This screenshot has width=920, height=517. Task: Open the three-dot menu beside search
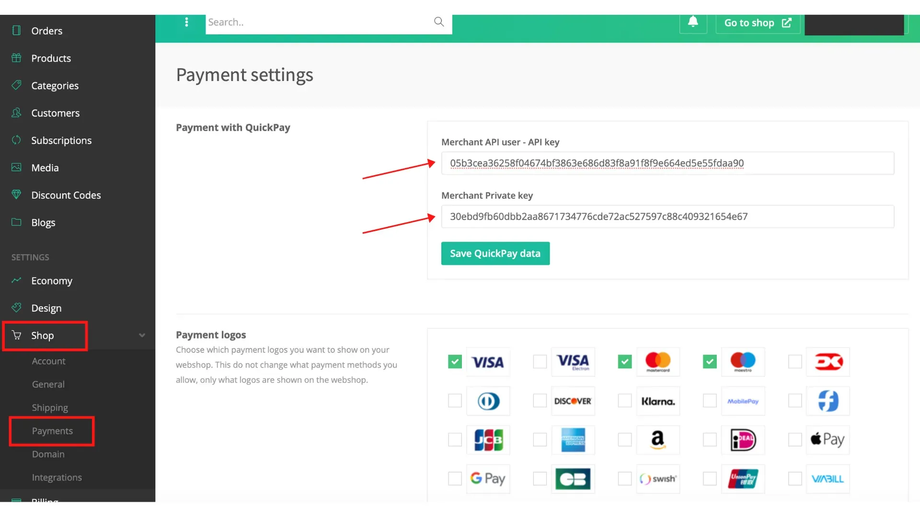click(x=186, y=22)
